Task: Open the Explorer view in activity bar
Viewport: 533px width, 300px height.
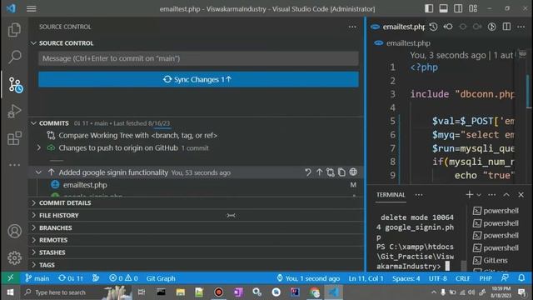Action: point(14,30)
